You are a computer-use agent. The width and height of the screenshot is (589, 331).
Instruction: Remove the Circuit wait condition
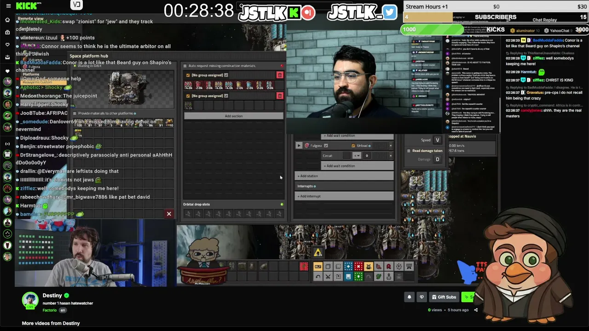391,156
